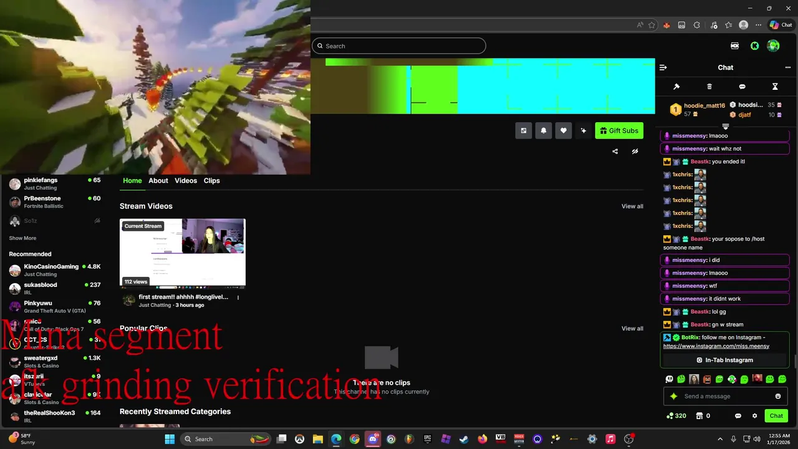Screen dimensions: 798x449
Task: Click speech bubble icon beside chat gear
Action: pyautogui.click(x=738, y=416)
